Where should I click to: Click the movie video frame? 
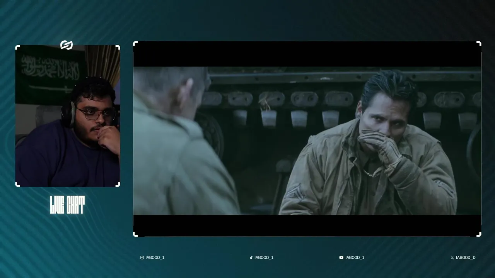[307, 139]
